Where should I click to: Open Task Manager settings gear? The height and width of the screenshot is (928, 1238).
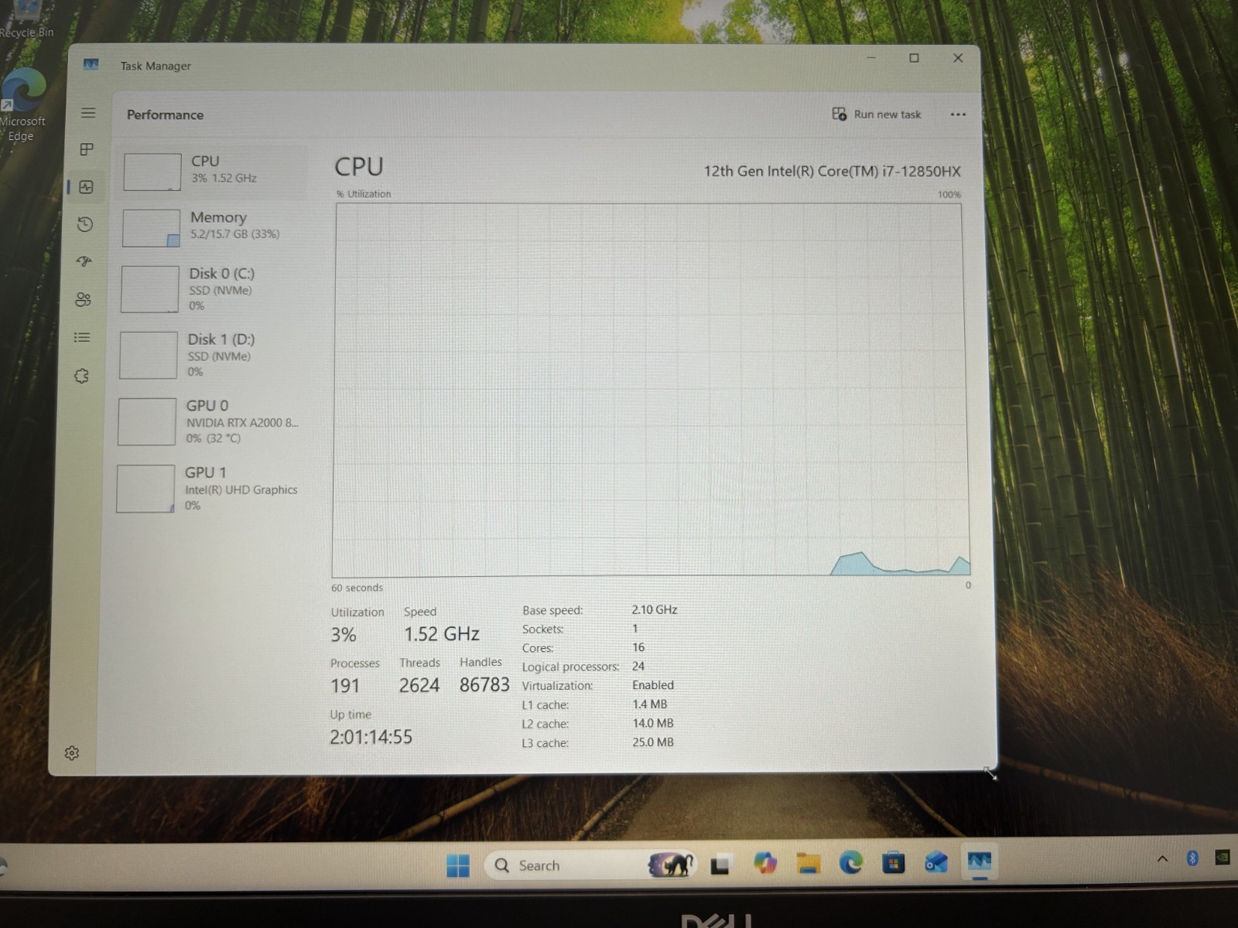72,753
